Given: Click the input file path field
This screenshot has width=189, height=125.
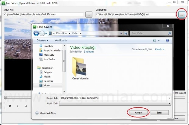Looking at the screenshot, I should [x=44, y=15].
